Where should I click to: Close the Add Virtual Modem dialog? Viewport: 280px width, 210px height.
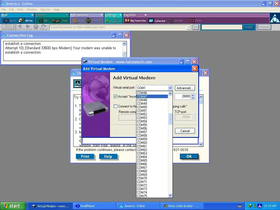(x=195, y=69)
